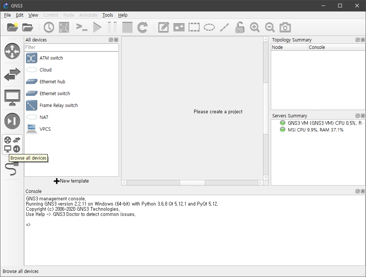This screenshot has height=277, width=366.
Task: Browse routers in device sidebar
Action: click(x=12, y=51)
